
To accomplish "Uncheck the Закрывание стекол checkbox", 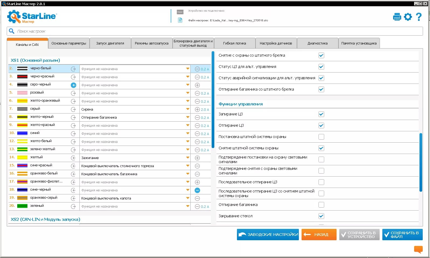I will (321, 216).
